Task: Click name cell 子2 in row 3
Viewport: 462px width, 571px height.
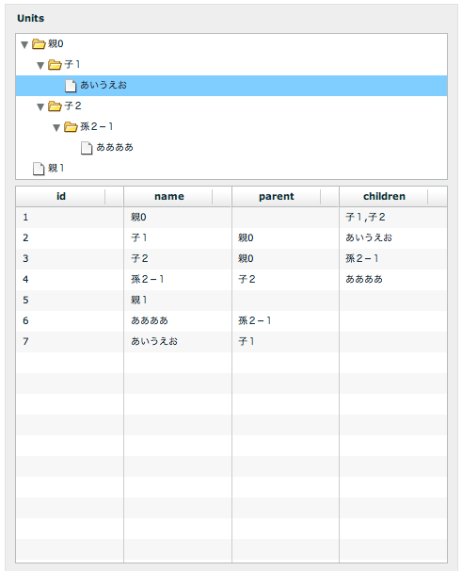Action: coord(178,259)
